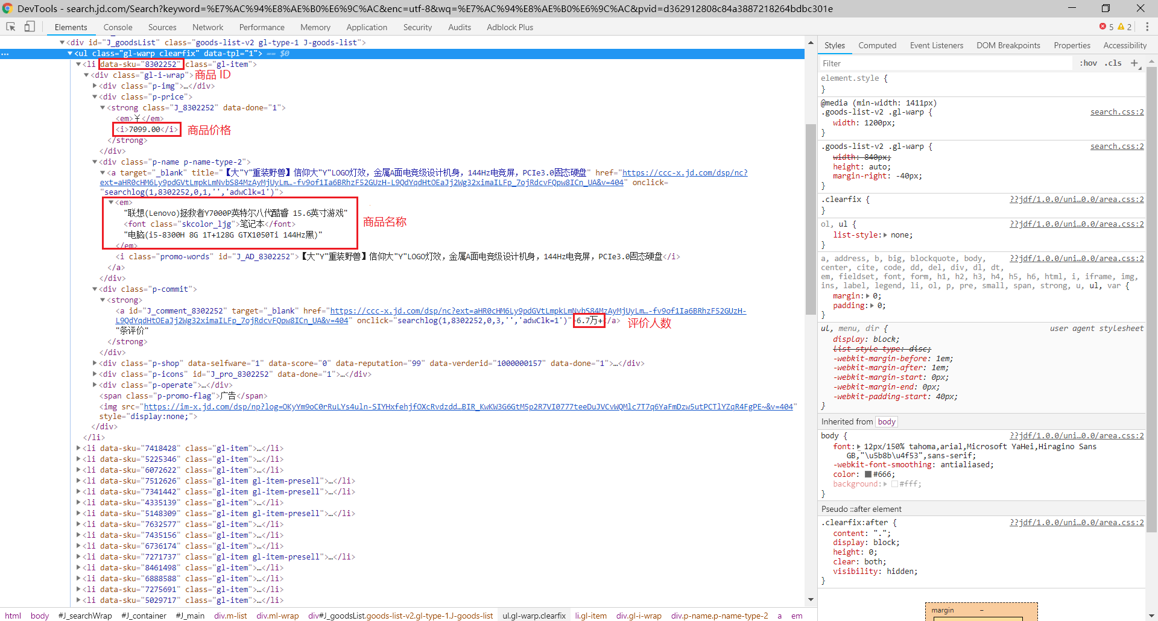Viewport: 1158px width, 621px height.
Task: Switch to Computed styles tab
Action: click(x=877, y=45)
